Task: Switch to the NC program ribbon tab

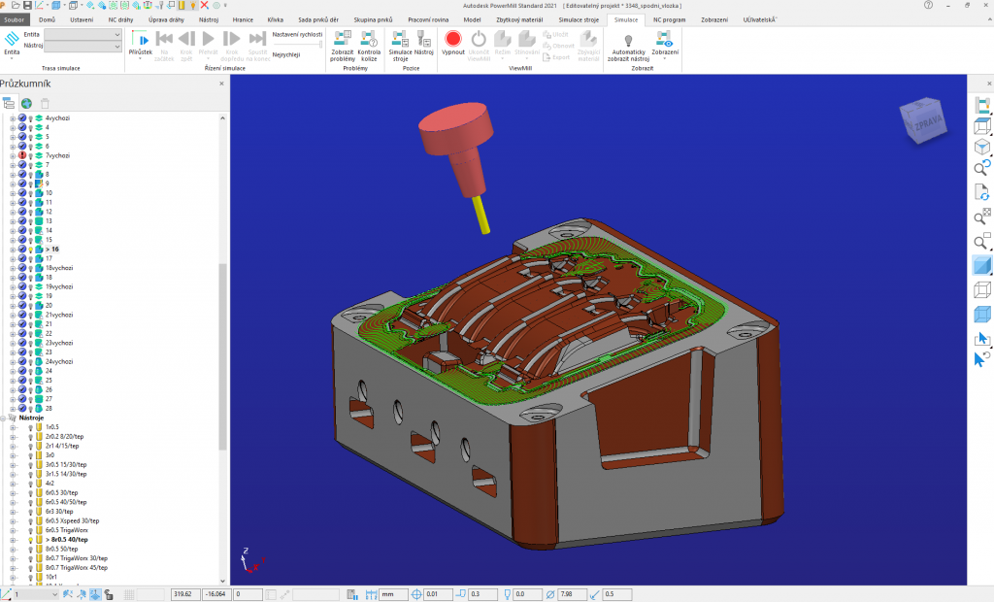Action: coord(670,19)
